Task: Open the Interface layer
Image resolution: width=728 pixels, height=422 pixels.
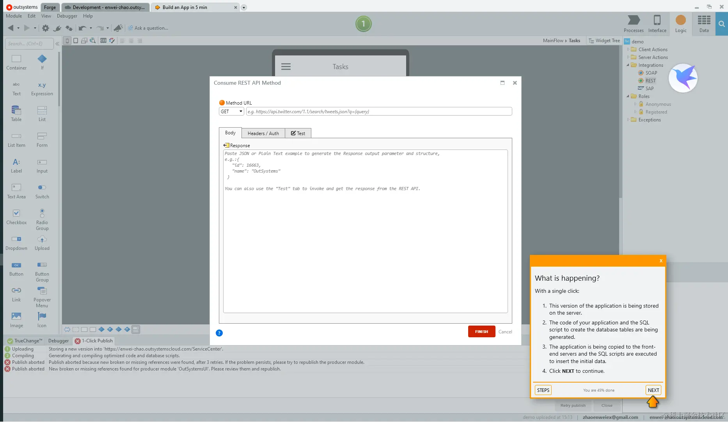Action: click(657, 24)
